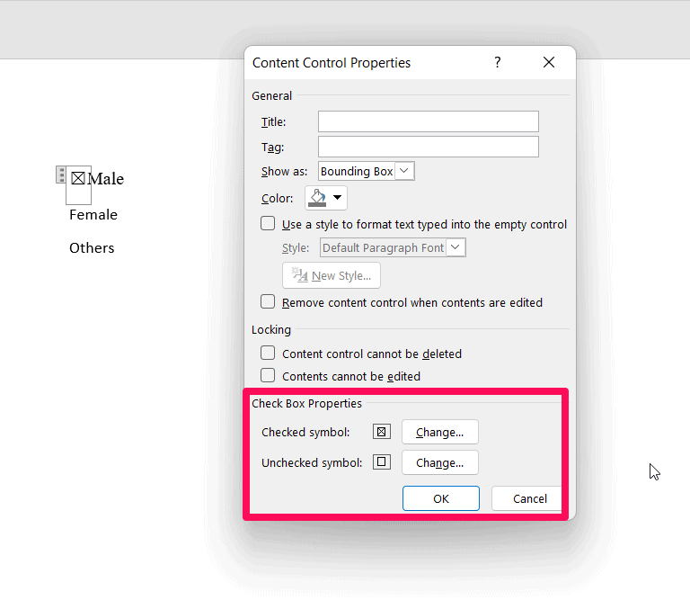Click the Unchecked symbol preview icon
The width and height of the screenshot is (690, 609).
382,462
